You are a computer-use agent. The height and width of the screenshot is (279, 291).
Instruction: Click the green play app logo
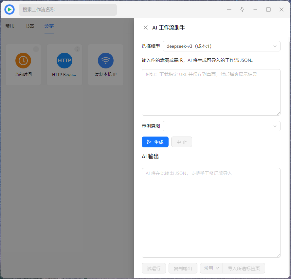click(9, 9)
